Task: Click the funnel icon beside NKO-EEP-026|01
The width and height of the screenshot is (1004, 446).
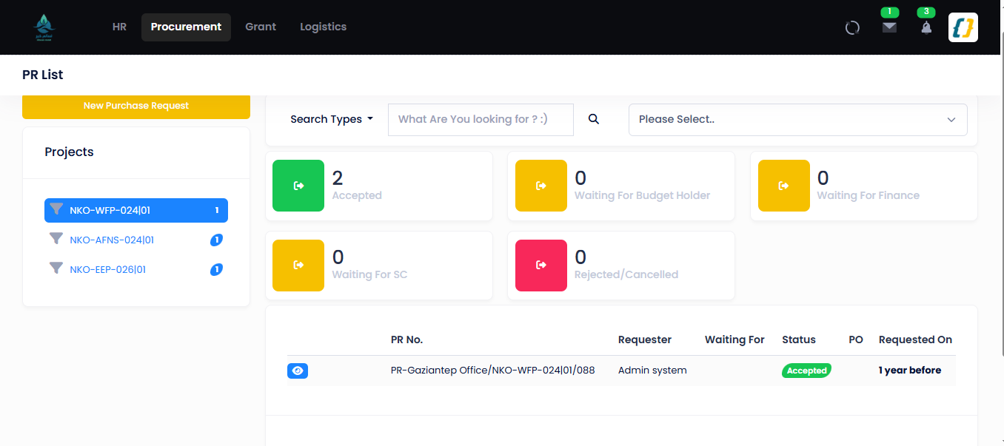Action: (56, 268)
